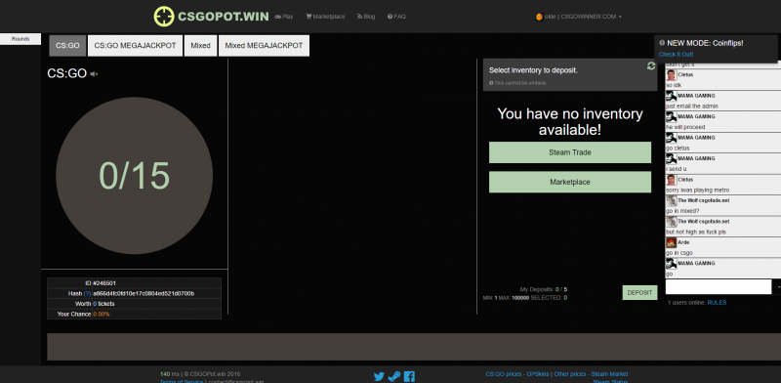This screenshot has width=781, height=383.
Task: Open dropdown arrow beside chat input
Action: [776, 286]
